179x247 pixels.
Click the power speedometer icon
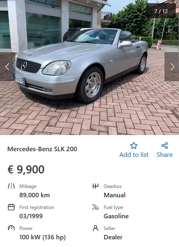pos(11,228)
